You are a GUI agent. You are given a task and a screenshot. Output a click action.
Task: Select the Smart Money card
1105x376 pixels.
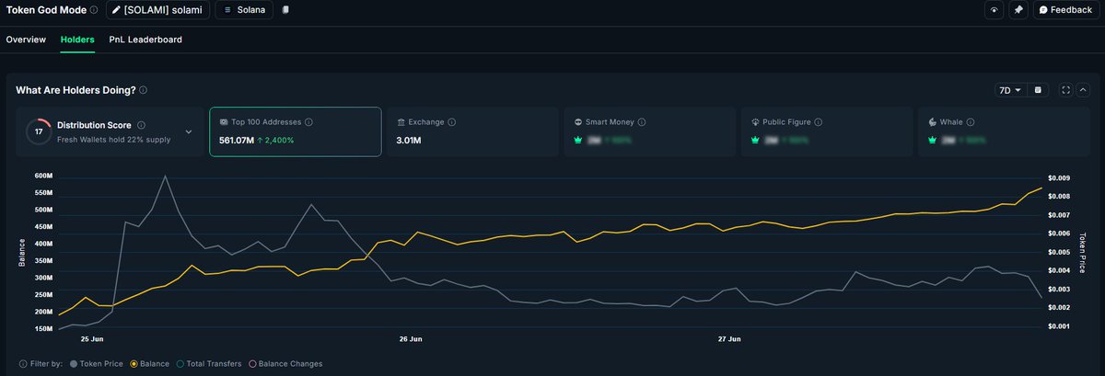pos(649,131)
